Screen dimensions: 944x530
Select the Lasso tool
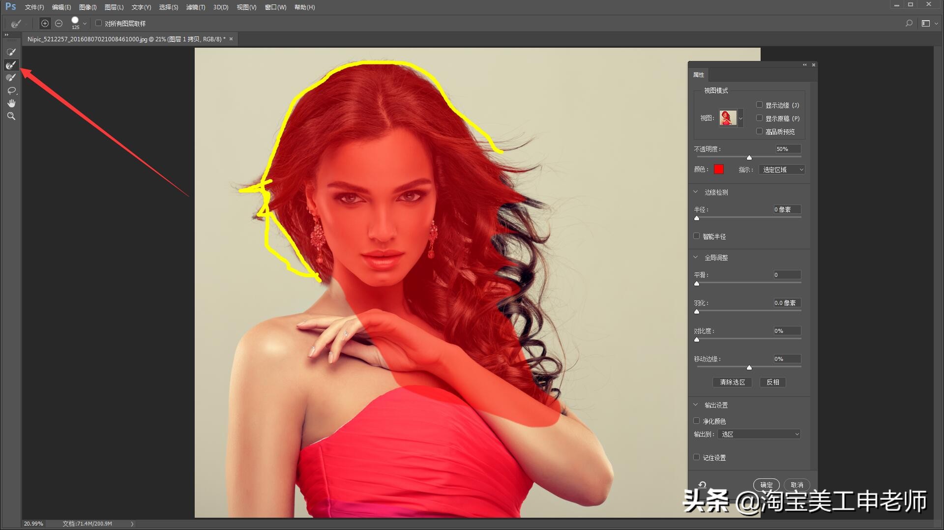[x=11, y=90]
